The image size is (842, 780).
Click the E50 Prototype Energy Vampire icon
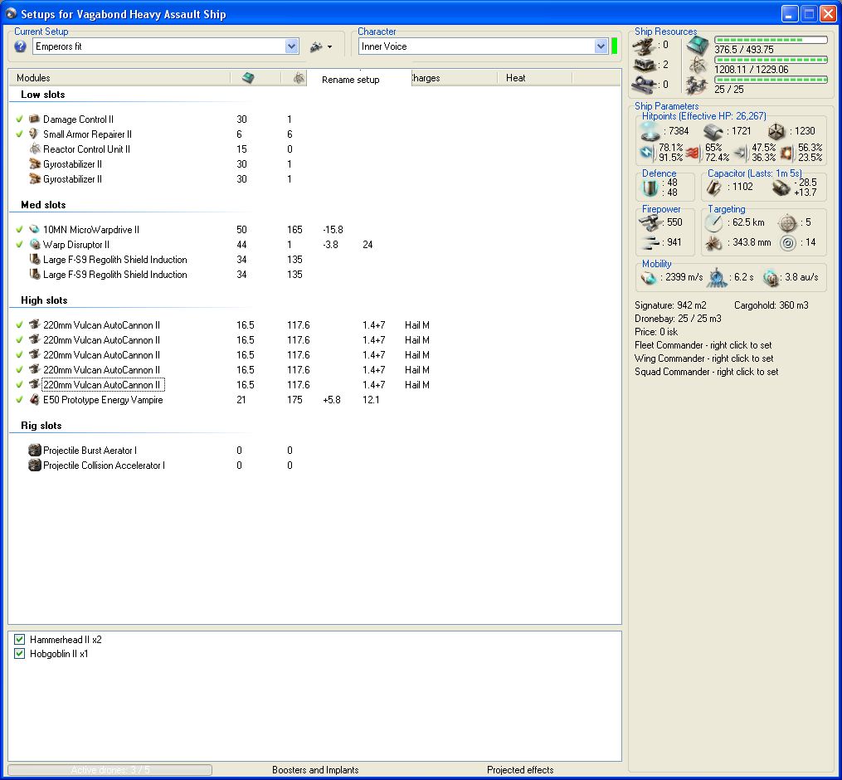coord(34,400)
